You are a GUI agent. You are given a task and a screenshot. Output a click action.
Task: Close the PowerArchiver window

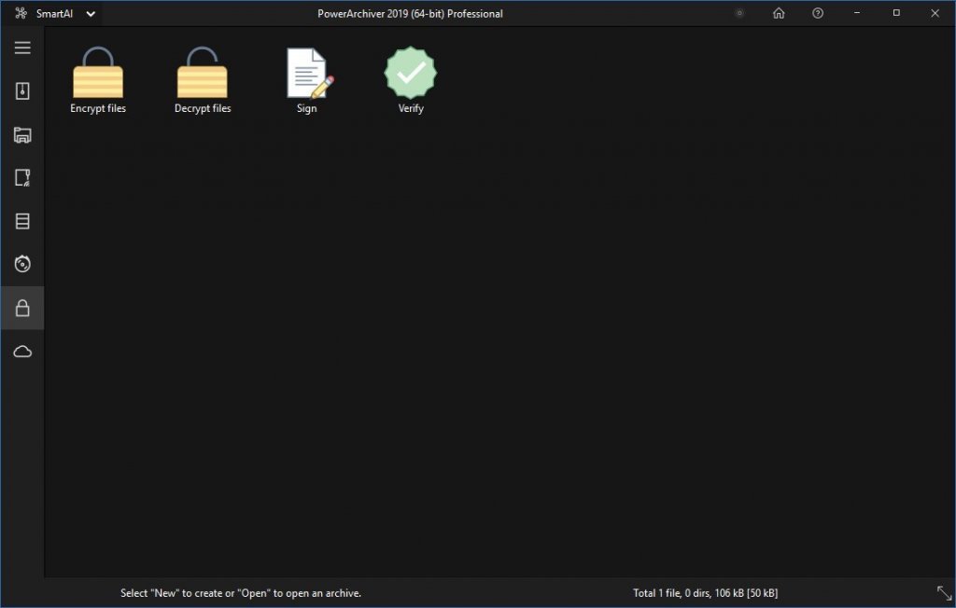(x=935, y=13)
